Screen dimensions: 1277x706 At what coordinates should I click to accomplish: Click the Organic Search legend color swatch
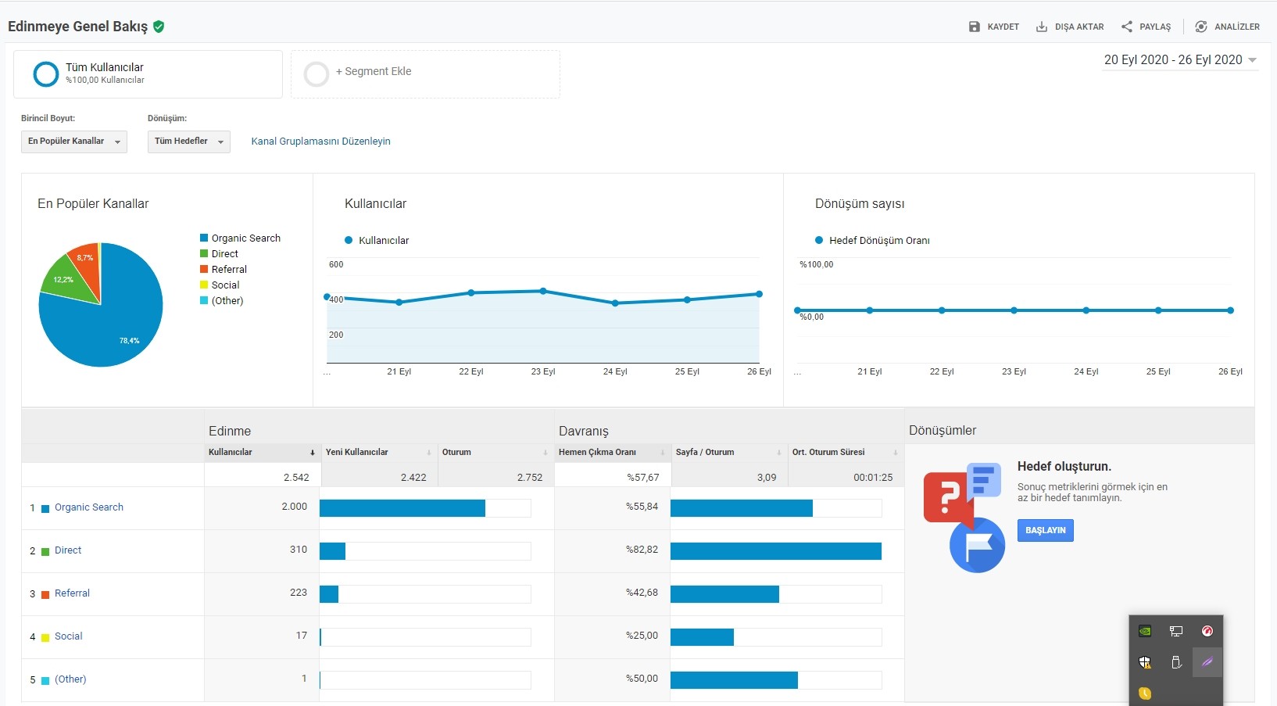[x=204, y=238]
